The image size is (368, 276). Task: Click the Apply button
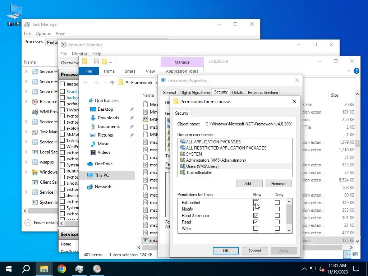pyautogui.click(x=284, y=250)
